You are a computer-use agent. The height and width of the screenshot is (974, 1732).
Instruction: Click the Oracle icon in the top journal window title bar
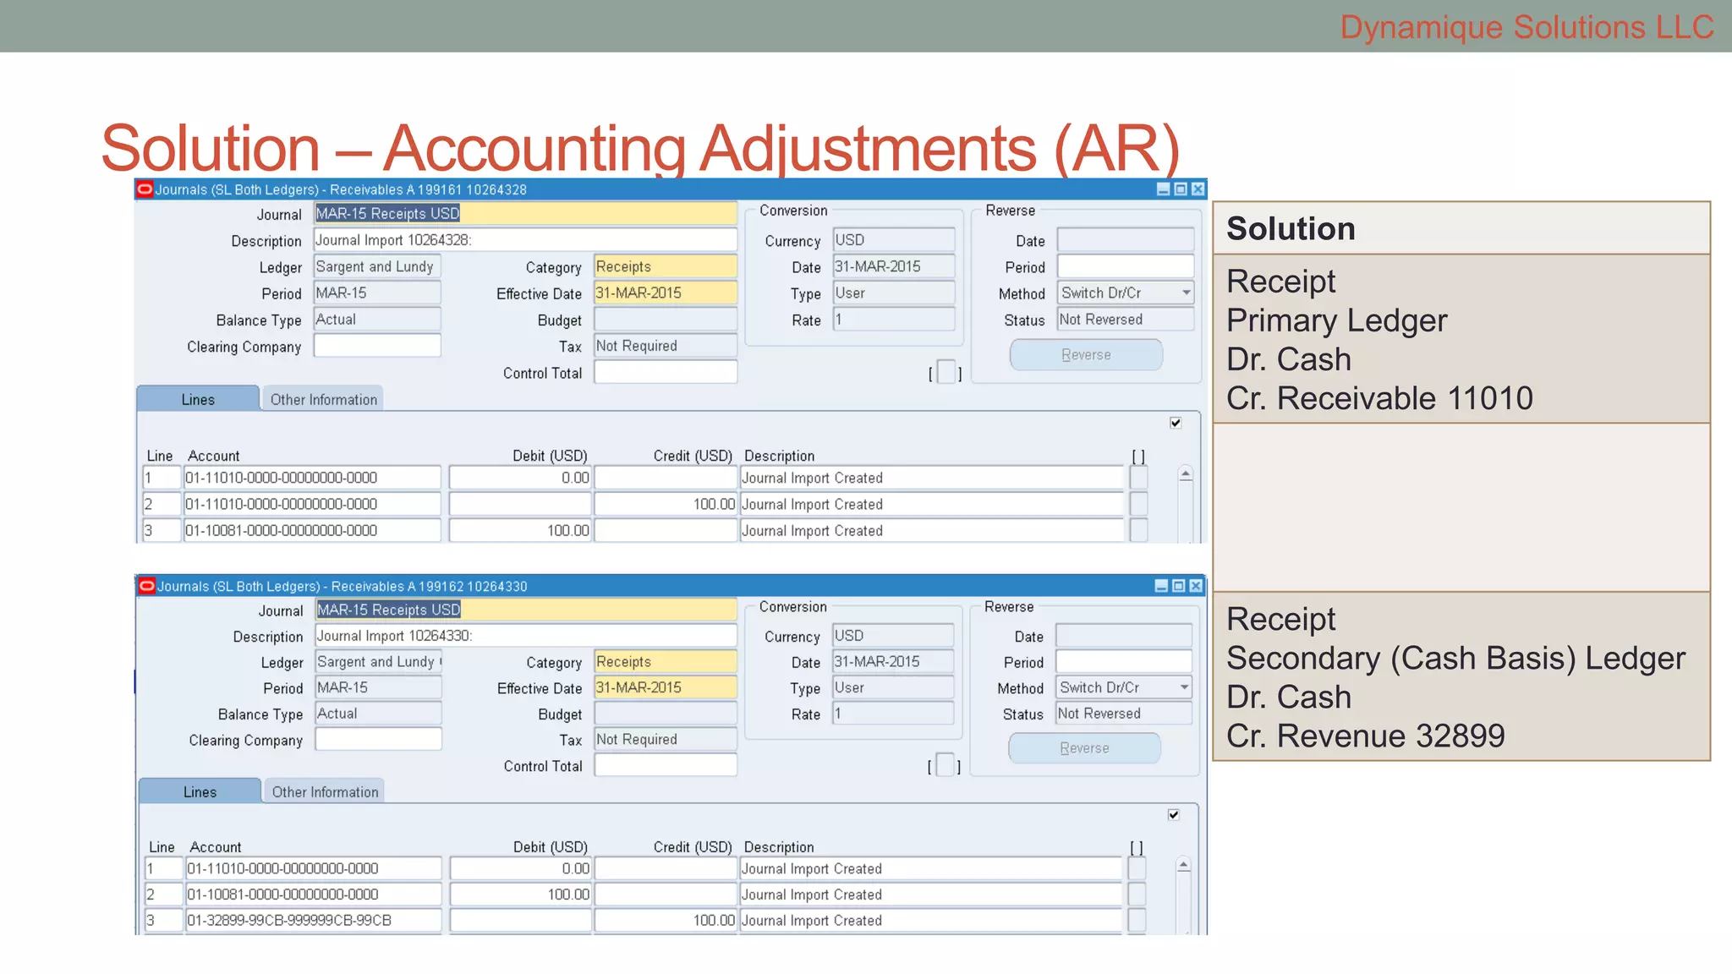145,189
